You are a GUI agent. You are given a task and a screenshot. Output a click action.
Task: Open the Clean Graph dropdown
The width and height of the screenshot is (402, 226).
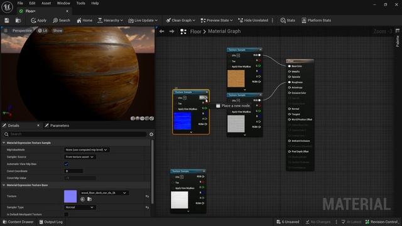(180, 21)
